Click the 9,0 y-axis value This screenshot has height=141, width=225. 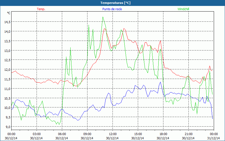(8, 127)
